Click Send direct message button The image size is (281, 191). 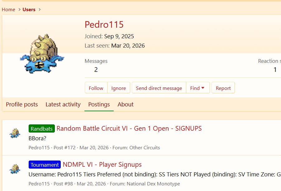tap(159, 88)
